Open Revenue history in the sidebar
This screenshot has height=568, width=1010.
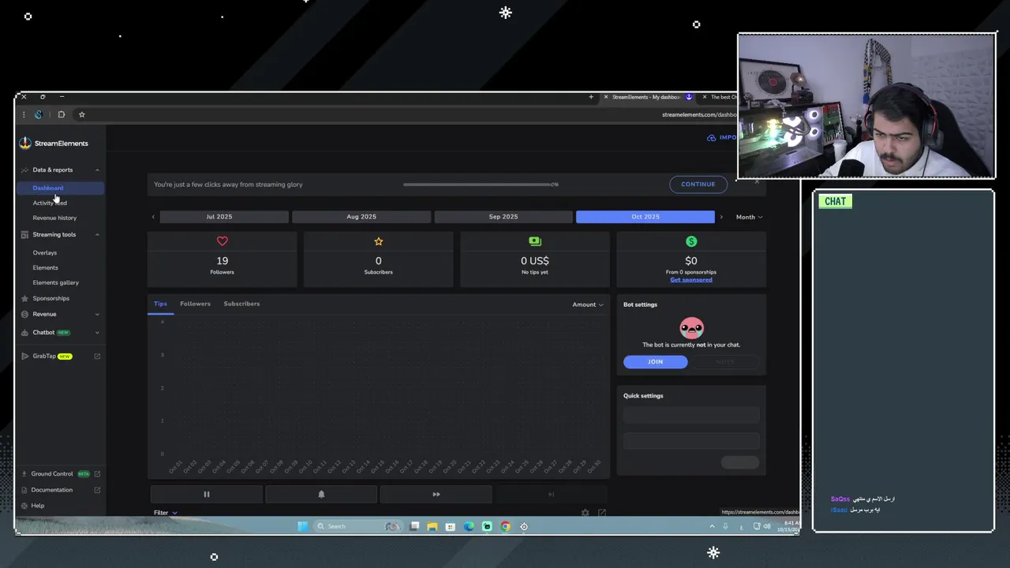54,218
